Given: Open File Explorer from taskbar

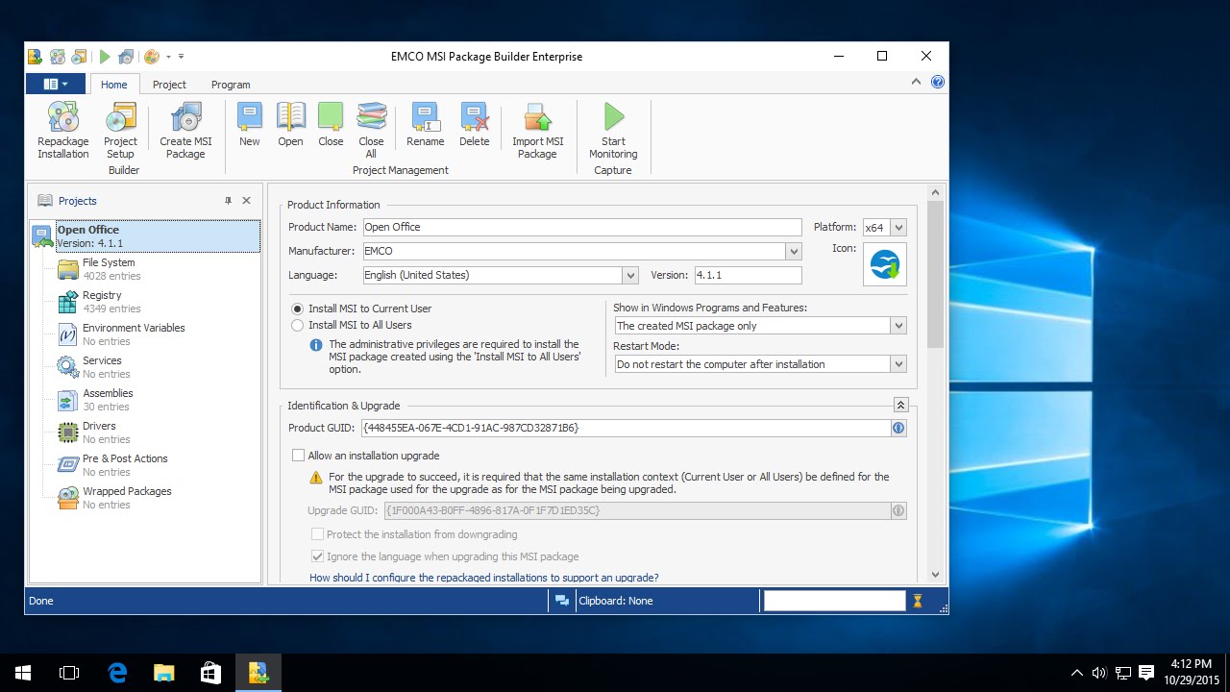Looking at the screenshot, I should [164, 673].
